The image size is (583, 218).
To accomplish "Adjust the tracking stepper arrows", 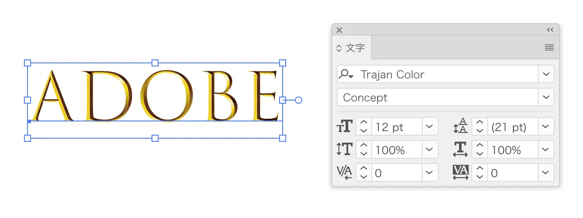I will pos(480,172).
